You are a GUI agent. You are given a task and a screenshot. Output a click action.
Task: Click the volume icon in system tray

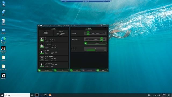point(158,95)
